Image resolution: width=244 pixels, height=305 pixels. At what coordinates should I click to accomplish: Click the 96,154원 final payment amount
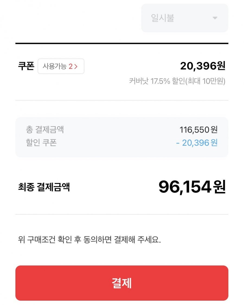192,187
